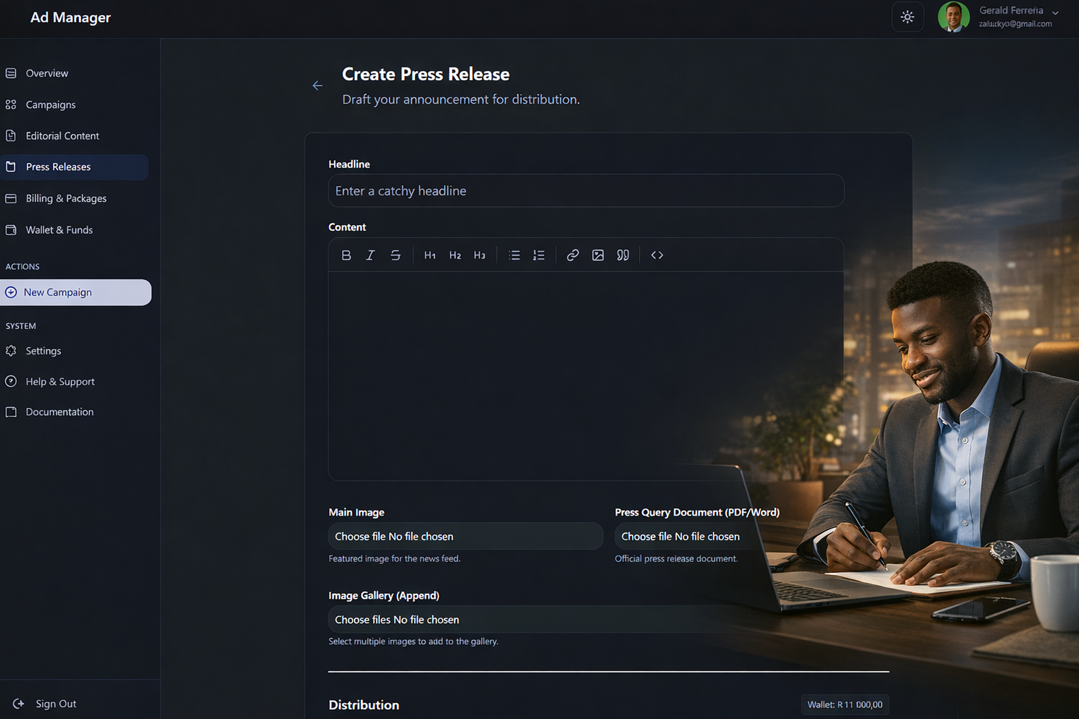Apply Heading 1 style
This screenshot has height=719, width=1079.
430,255
